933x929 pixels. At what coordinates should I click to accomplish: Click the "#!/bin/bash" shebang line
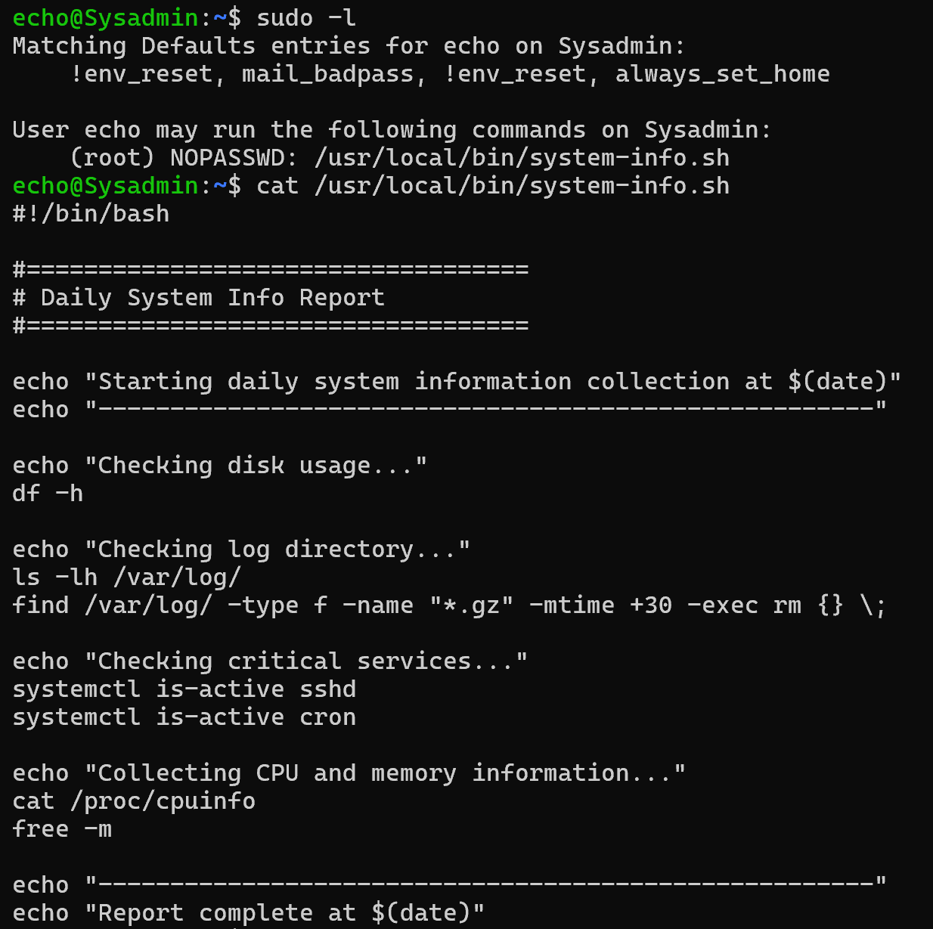(91, 214)
